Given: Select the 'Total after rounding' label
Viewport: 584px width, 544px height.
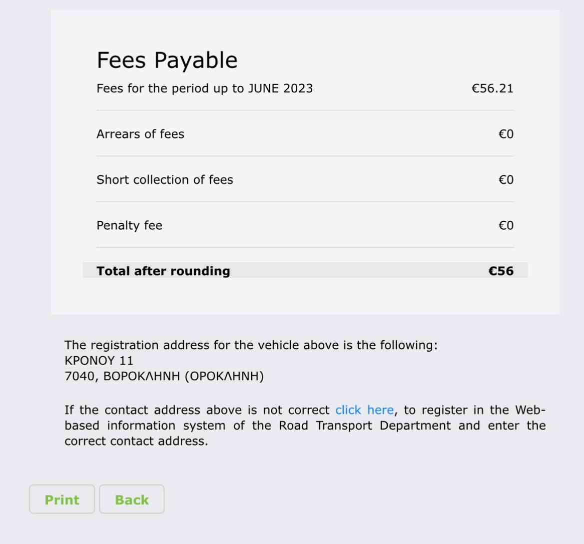Looking at the screenshot, I should (163, 271).
